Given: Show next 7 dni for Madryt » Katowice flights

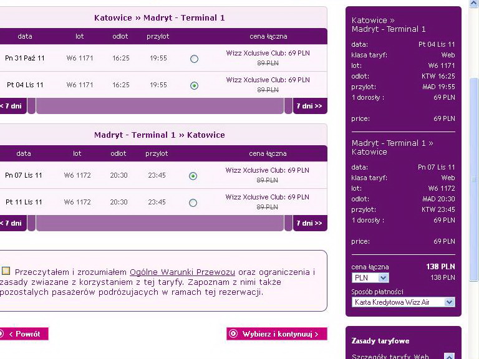Looking at the screenshot, I should 310,223.
